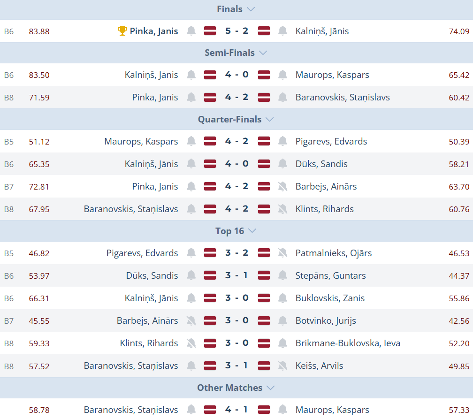Click the bell next to Botvinko, Jurijs
Viewport: 473px width, 419px height.
pos(282,320)
